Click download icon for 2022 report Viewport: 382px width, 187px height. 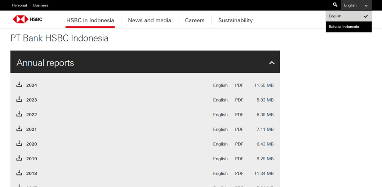(x=19, y=114)
